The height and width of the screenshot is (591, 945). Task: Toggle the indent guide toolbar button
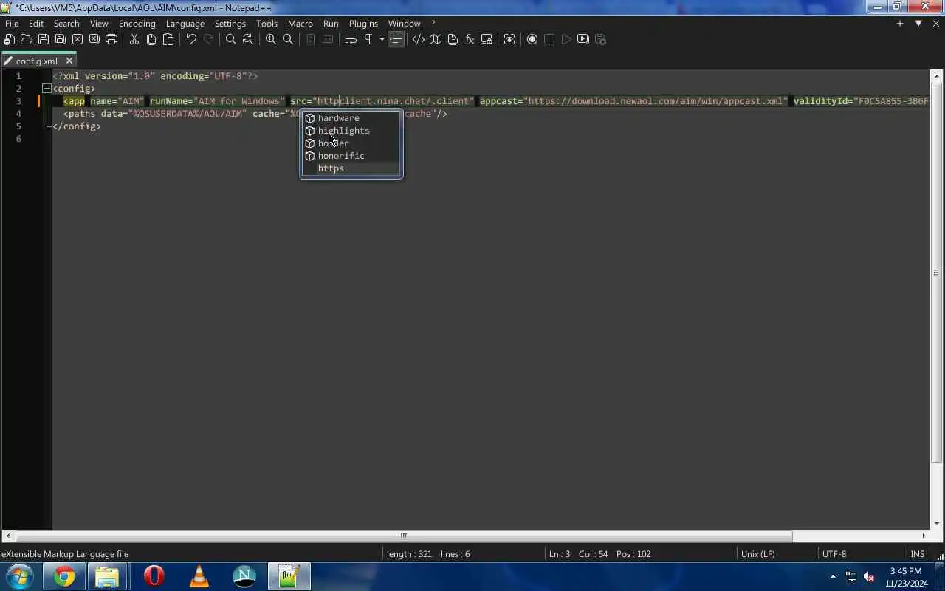click(396, 39)
